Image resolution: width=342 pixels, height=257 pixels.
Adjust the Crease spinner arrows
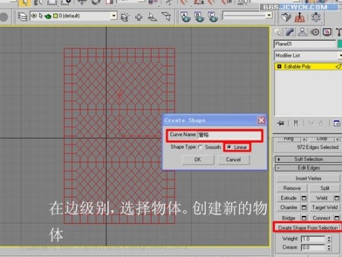(329, 247)
